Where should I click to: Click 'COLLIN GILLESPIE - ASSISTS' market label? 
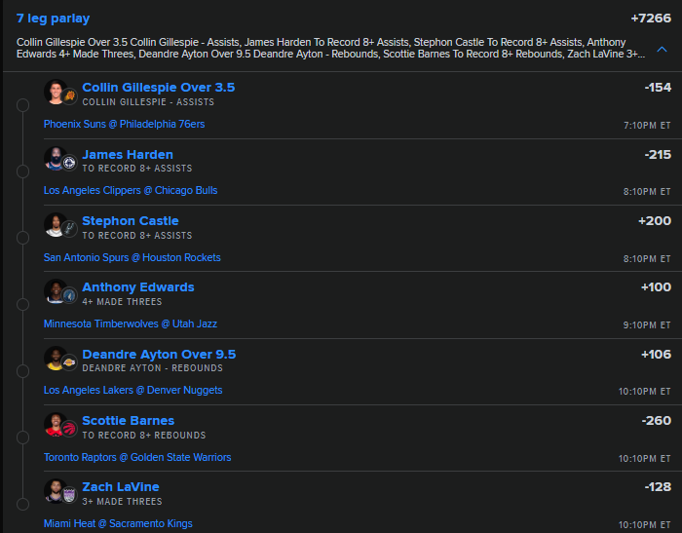(148, 101)
